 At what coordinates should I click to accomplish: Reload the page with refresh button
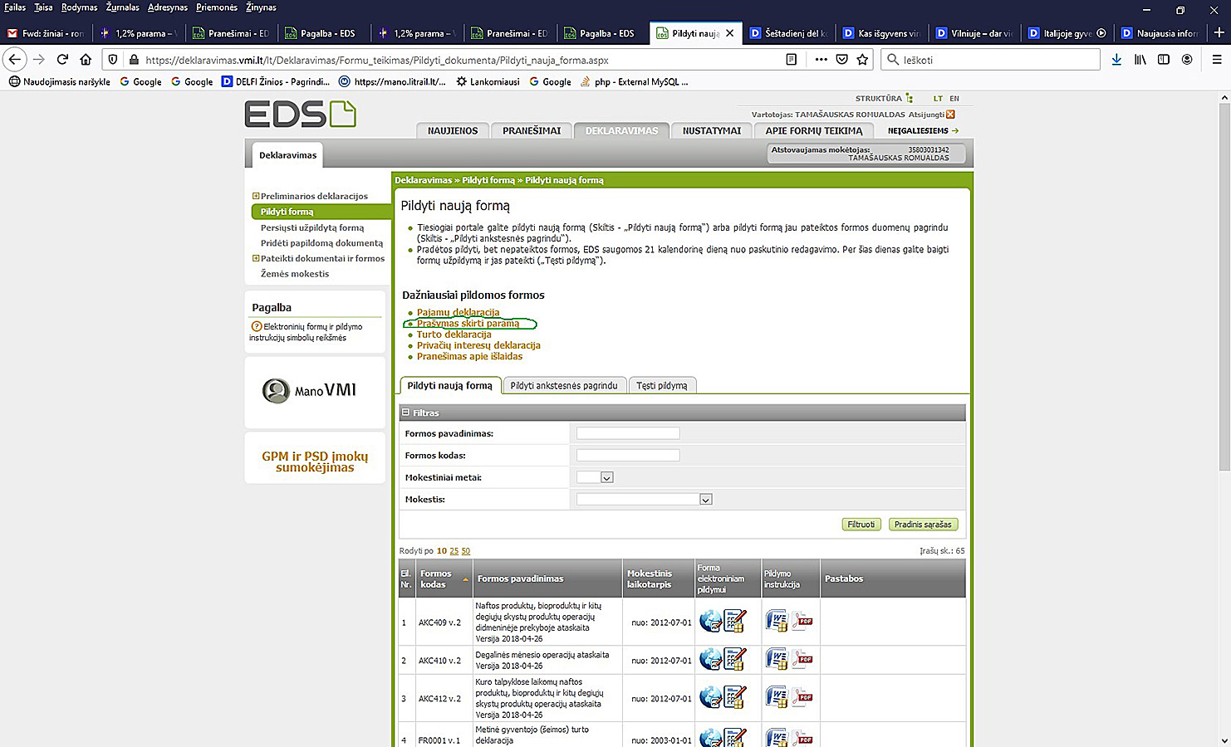pyautogui.click(x=62, y=60)
